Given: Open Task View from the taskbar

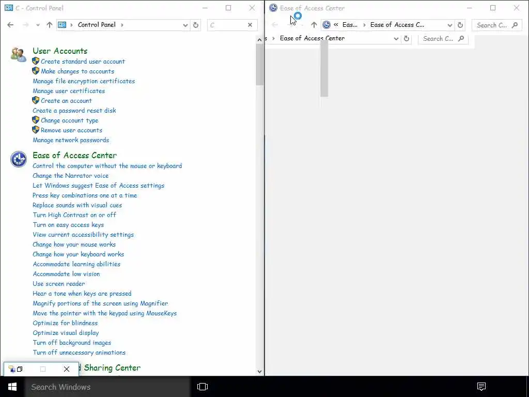Looking at the screenshot, I should click(203, 387).
